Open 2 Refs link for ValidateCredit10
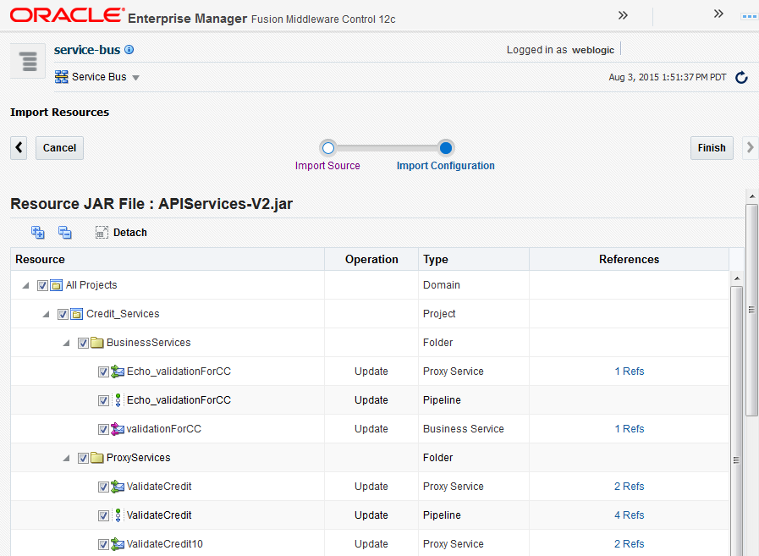The image size is (759, 556). coord(630,544)
